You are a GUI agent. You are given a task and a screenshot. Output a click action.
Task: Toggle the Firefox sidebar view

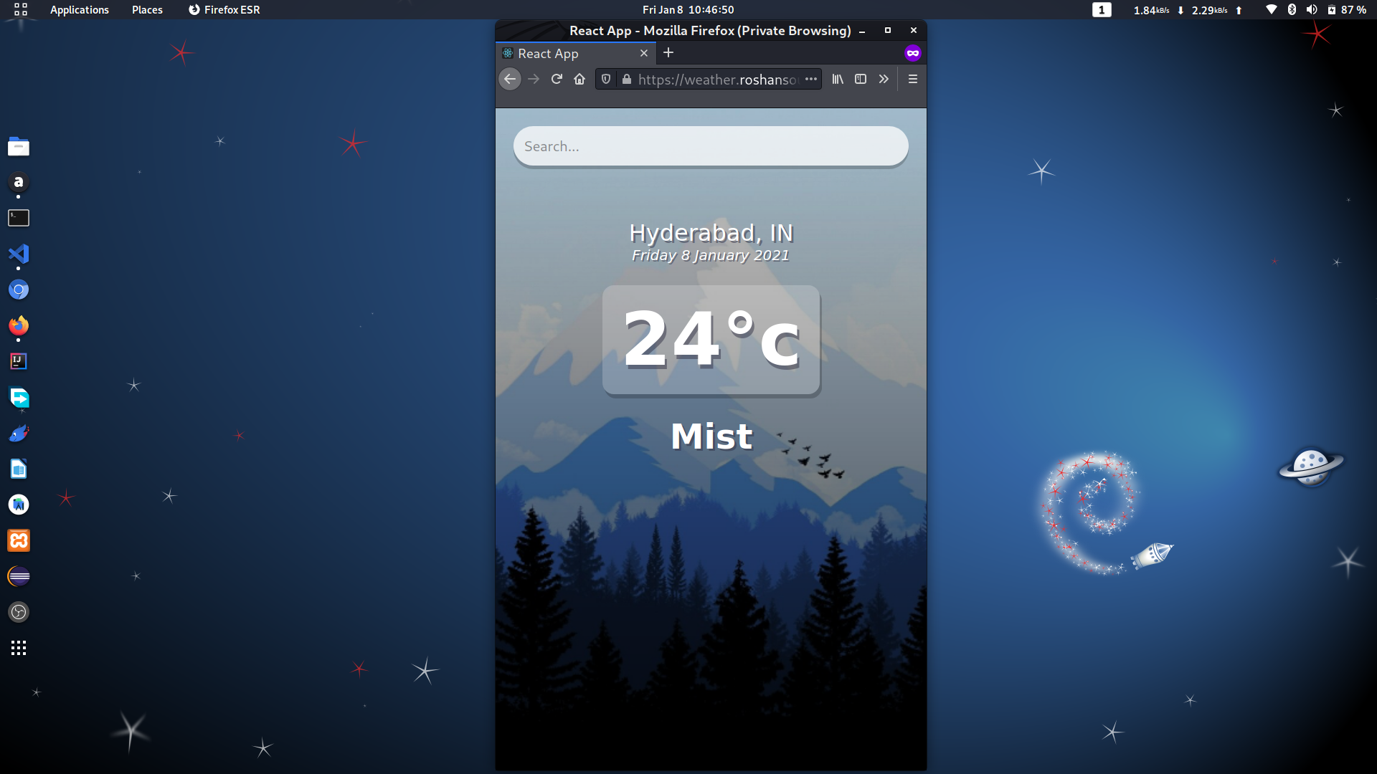click(x=861, y=79)
